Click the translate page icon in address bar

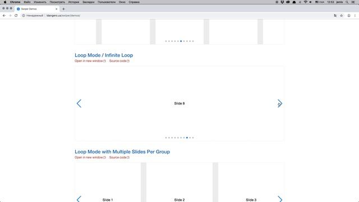335,16
